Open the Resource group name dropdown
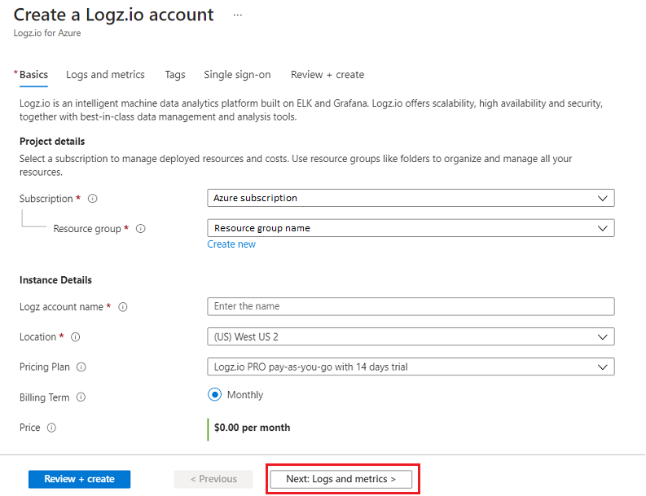Viewport: 646px width, 496px height. pyautogui.click(x=411, y=228)
